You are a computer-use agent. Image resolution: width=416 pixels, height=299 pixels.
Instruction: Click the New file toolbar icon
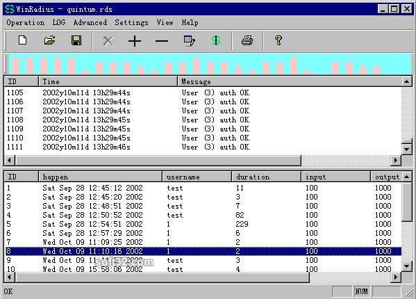22,40
